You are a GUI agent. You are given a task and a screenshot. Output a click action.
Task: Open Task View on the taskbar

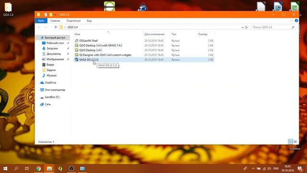click(27, 168)
